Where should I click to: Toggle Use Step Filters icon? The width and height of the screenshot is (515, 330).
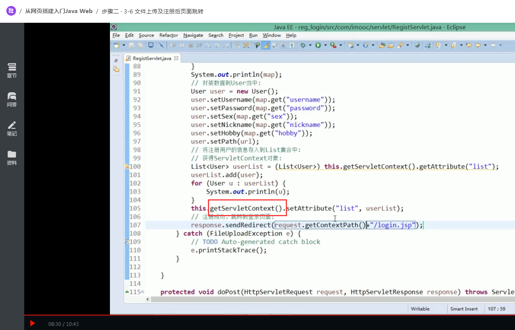246,45
